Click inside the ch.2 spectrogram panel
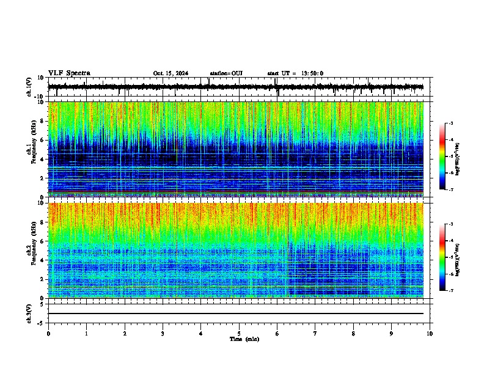This screenshot has width=484, height=374. point(236,251)
